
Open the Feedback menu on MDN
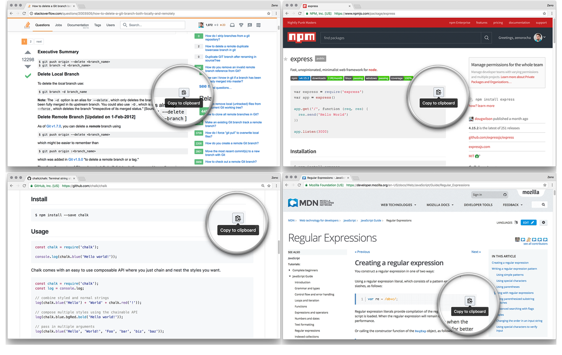pos(512,205)
